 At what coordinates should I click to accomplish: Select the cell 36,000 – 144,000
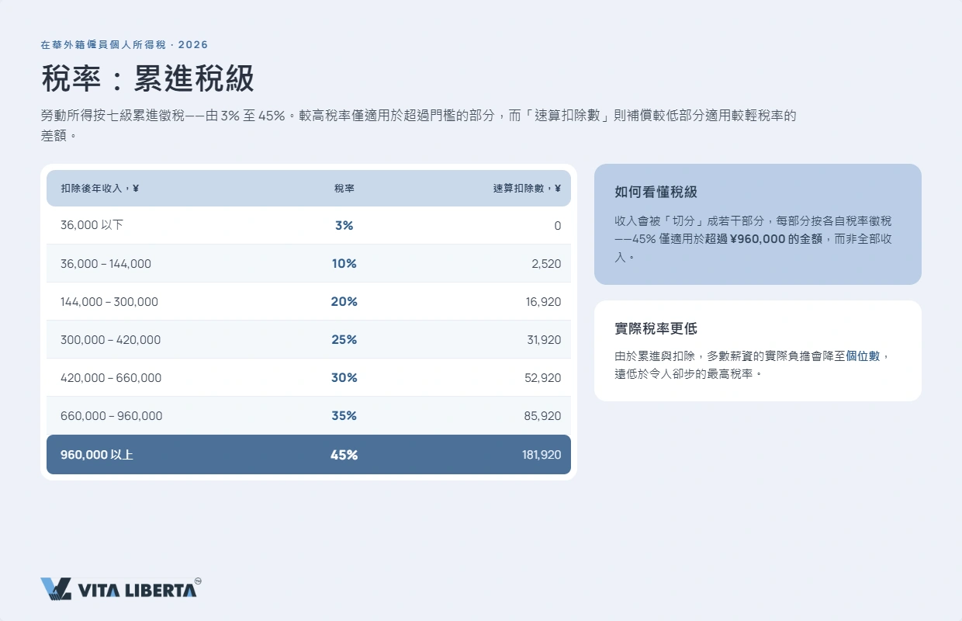(106, 264)
